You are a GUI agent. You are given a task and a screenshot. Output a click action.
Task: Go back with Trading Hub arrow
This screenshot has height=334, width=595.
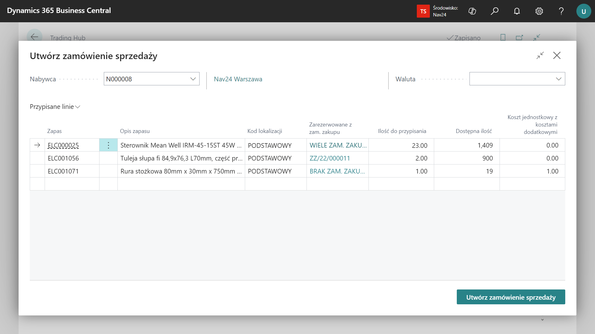(x=34, y=37)
